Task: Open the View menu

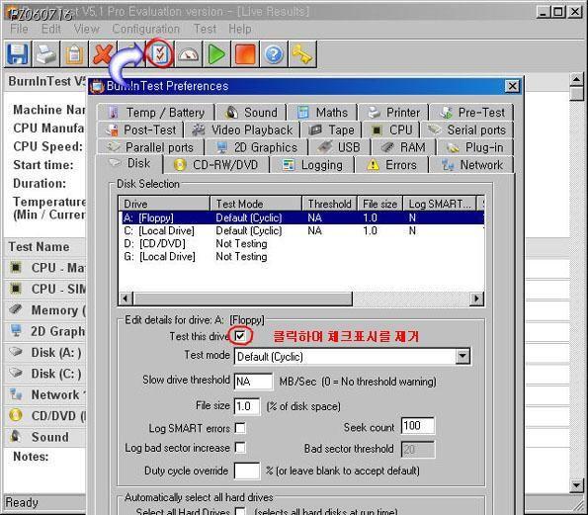Action: tap(87, 29)
